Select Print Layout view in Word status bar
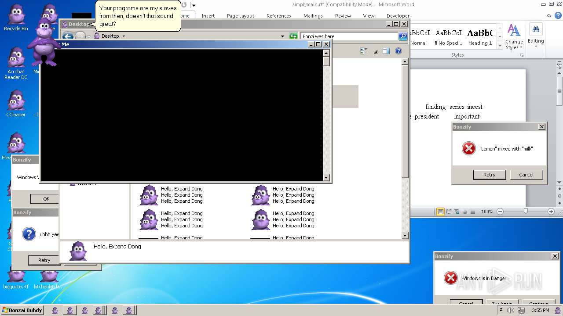The width and height of the screenshot is (563, 316). 440,212
